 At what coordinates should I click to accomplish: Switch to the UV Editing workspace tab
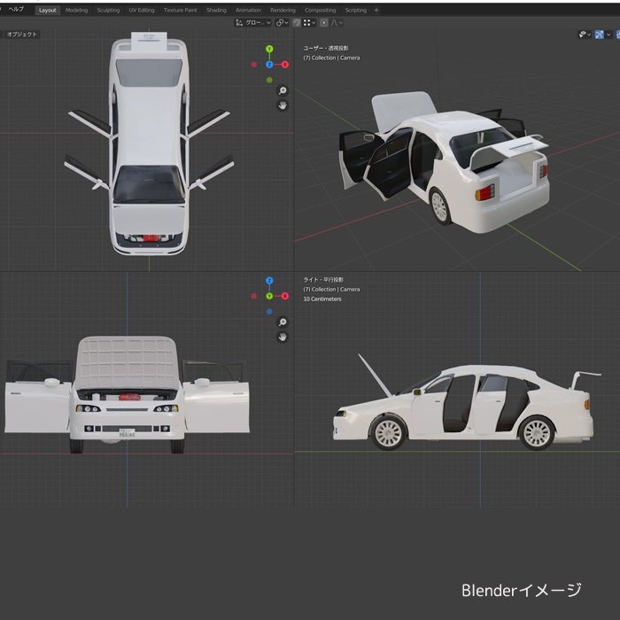coord(141,10)
